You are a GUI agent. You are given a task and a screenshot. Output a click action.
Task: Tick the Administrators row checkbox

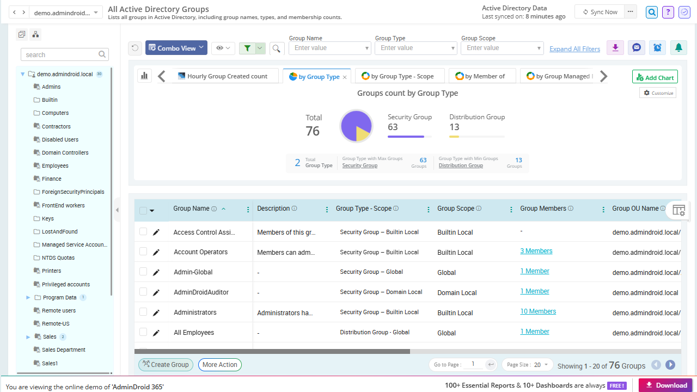143,312
